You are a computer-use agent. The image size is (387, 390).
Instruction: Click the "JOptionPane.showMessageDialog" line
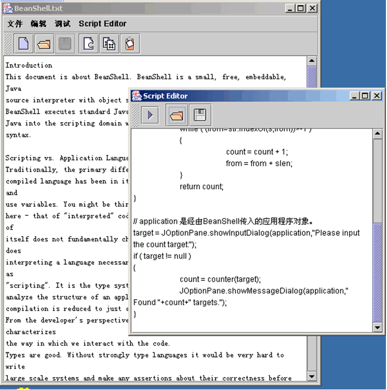(x=264, y=291)
